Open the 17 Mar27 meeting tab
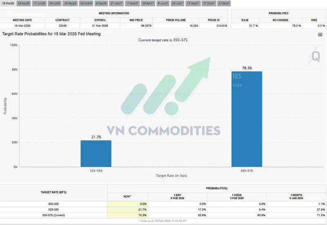The height and width of the screenshot is (225, 327). 132,3
